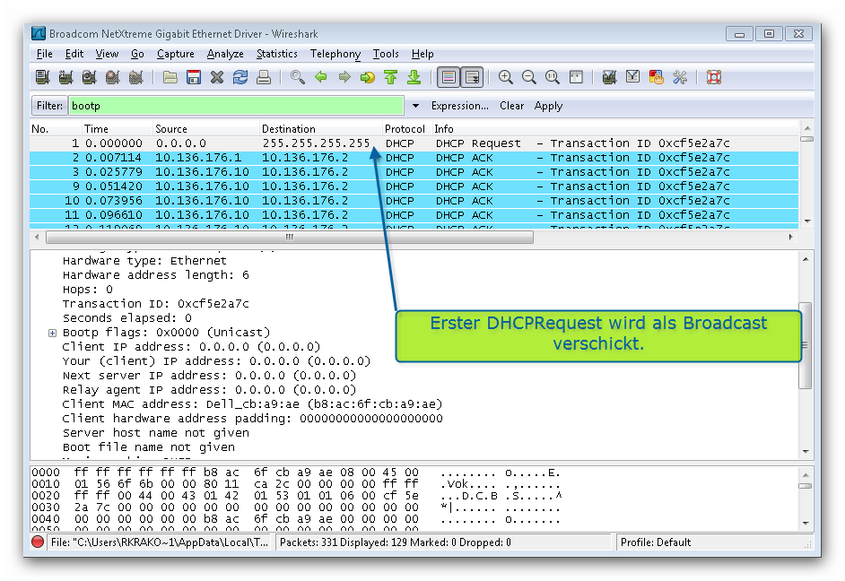This screenshot has width=845, height=581.
Task: Click the Filter: button
Action: pos(49,106)
